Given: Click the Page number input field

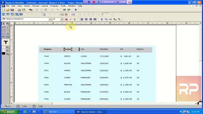Looking at the screenshot, I should pyautogui.click(x=106, y=15).
